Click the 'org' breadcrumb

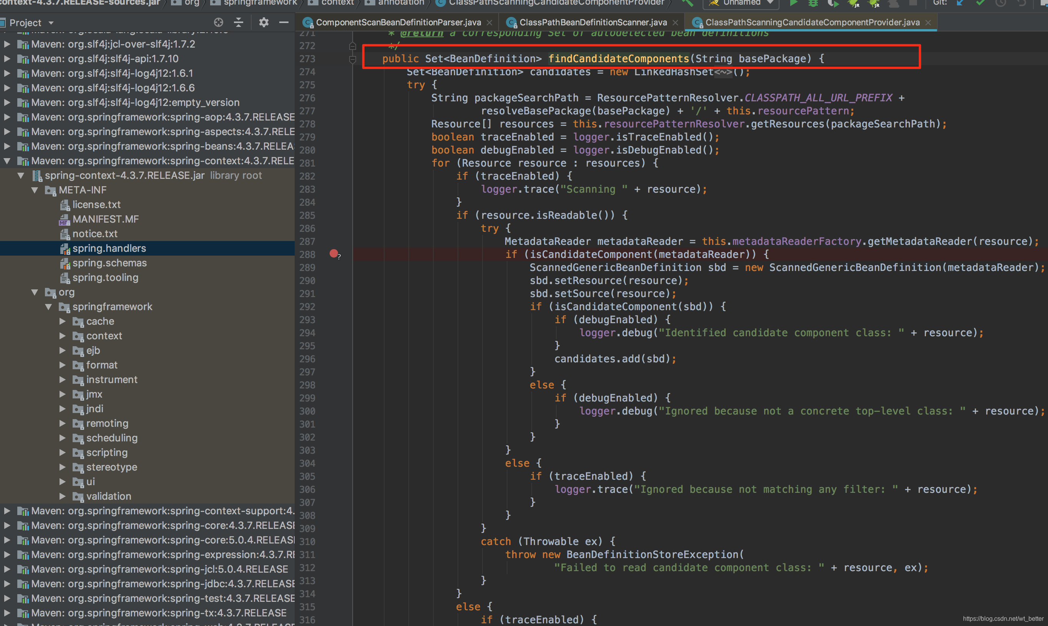(x=191, y=3)
